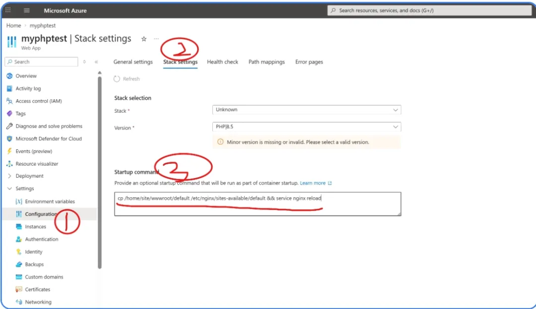Click the Configuration sliders icon
This screenshot has height=309, width=536.
(x=19, y=214)
